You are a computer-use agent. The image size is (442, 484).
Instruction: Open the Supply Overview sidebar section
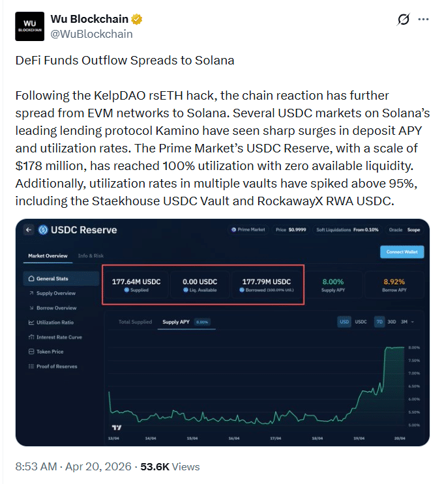tap(55, 293)
